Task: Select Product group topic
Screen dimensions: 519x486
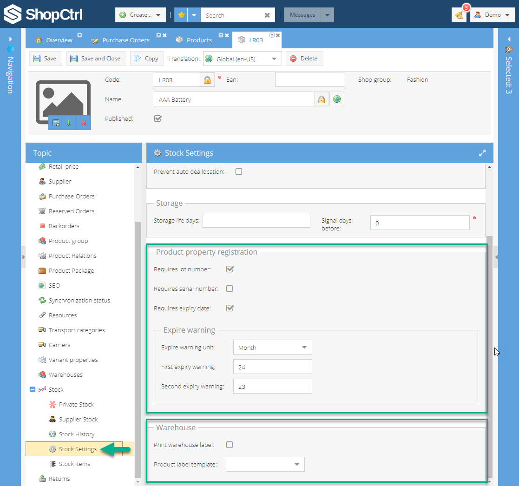Action: (68, 241)
